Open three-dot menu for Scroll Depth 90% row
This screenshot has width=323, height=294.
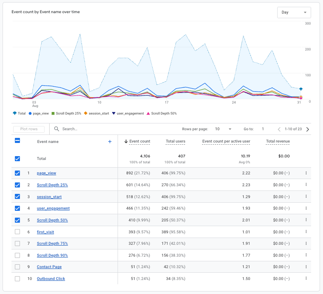click(306, 255)
